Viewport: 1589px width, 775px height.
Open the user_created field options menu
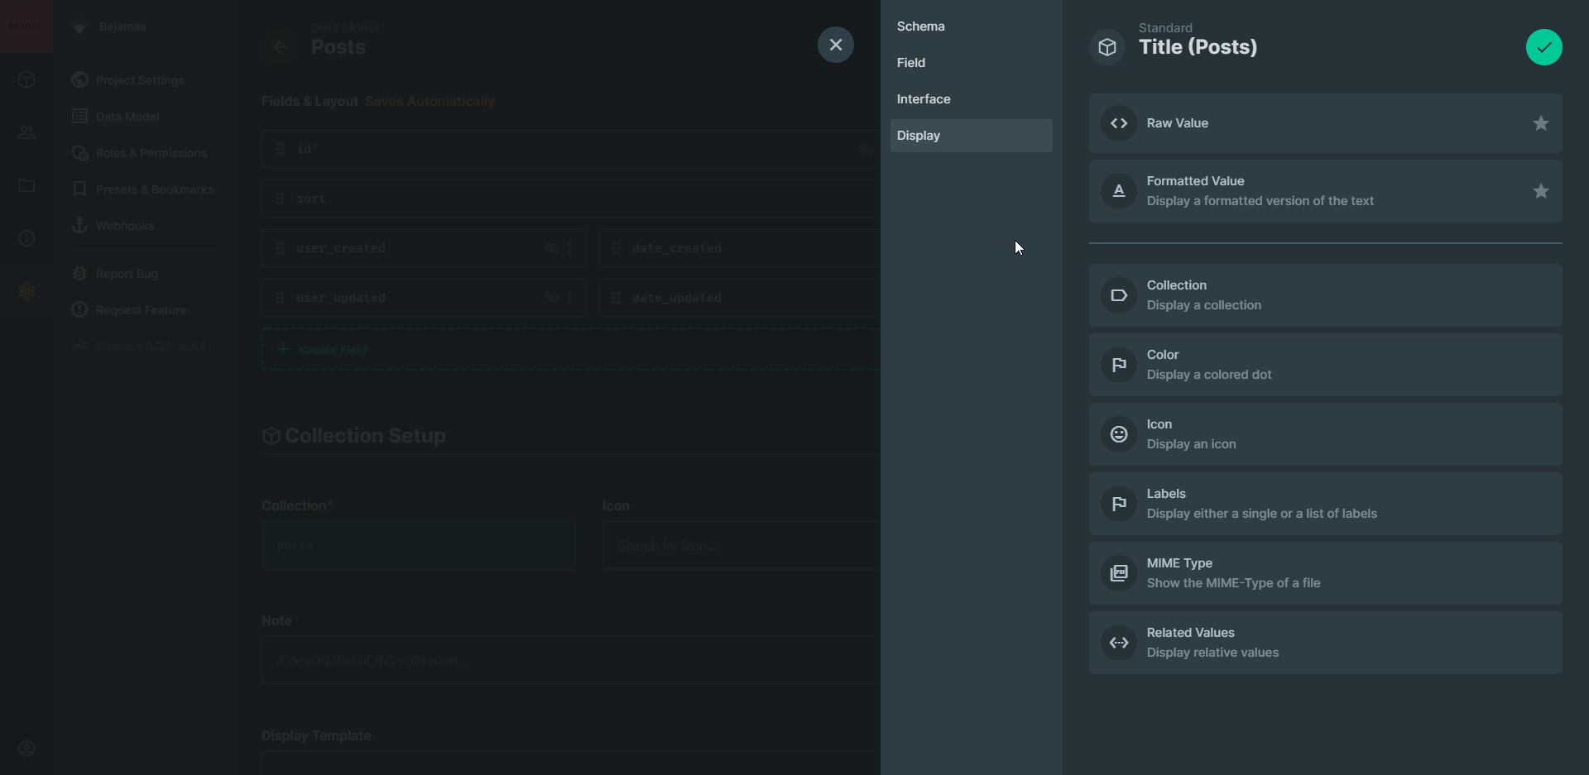pyautogui.click(x=569, y=248)
